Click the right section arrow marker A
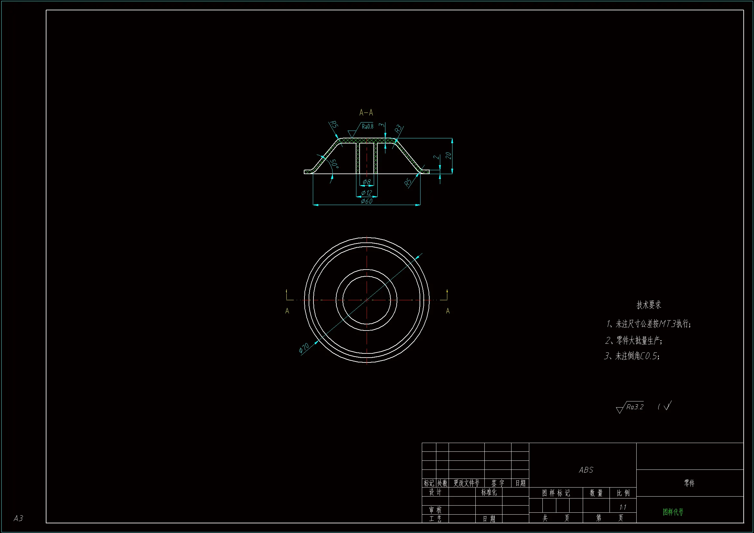Image resolution: width=754 pixels, height=533 pixels. pyautogui.click(x=448, y=311)
